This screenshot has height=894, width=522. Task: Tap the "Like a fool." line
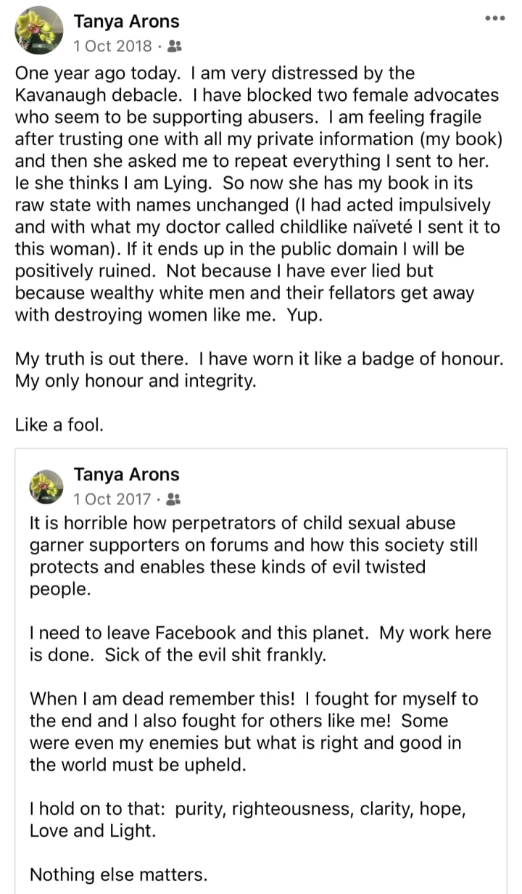pyautogui.click(x=59, y=425)
